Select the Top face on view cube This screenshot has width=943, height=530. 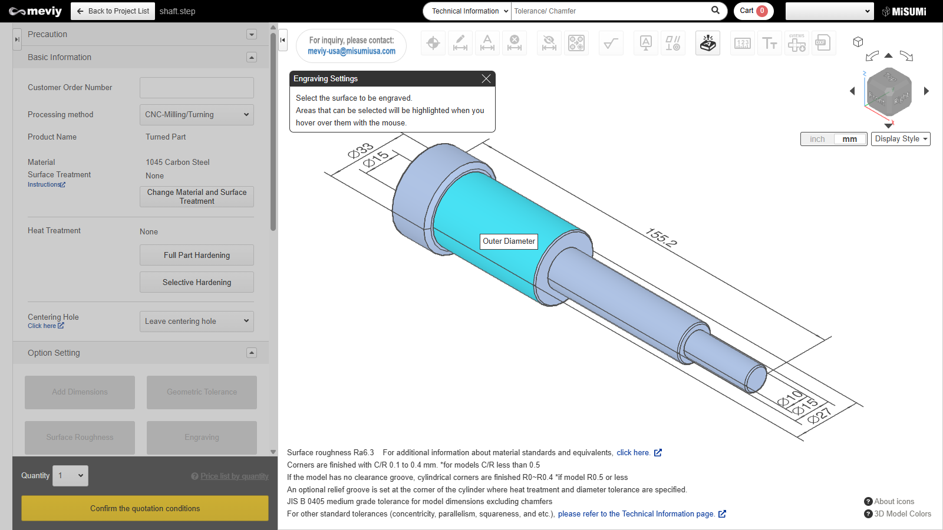tap(890, 77)
